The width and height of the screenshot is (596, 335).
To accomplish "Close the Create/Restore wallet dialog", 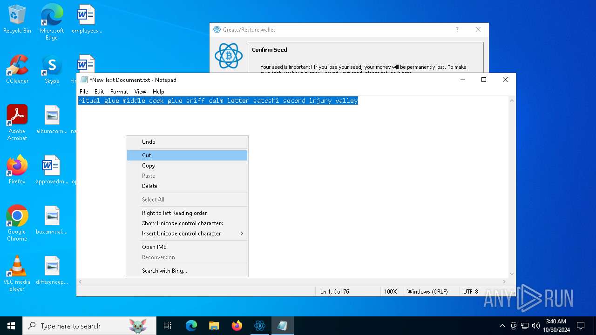I will click(478, 29).
